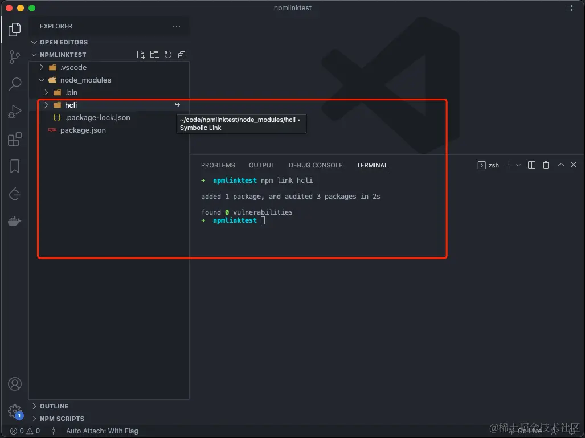Image resolution: width=585 pixels, height=438 pixels.
Task: Open the Accounts menu icon
Action: (x=15, y=384)
